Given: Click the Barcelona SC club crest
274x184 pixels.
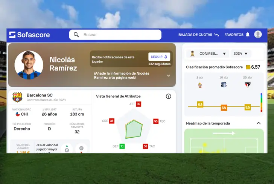Looking at the screenshot, I should tap(17, 97).
